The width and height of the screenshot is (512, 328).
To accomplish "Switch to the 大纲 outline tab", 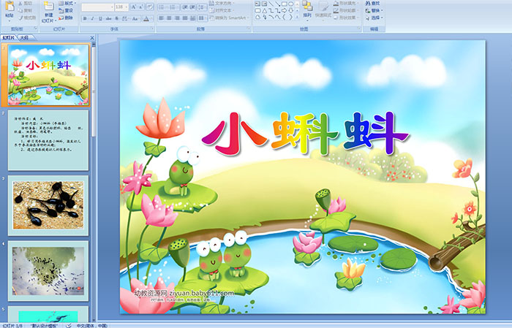I will [24, 38].
